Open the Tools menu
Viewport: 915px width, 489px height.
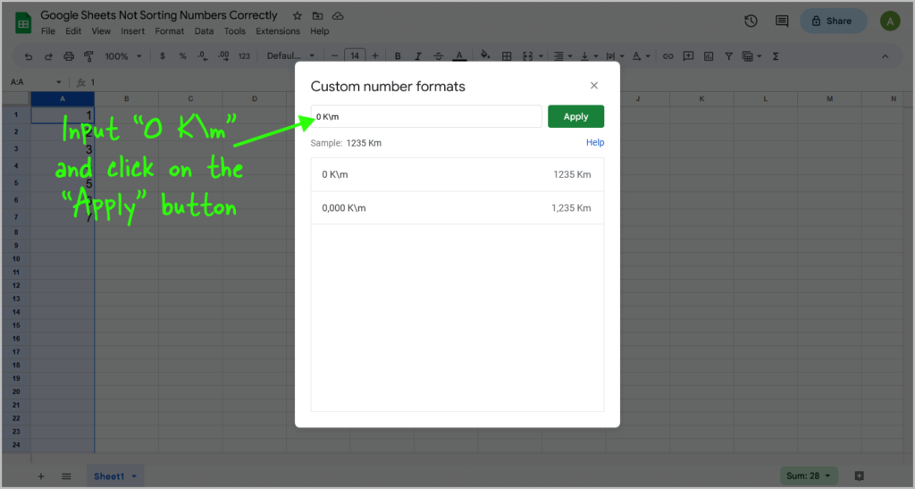235,31
